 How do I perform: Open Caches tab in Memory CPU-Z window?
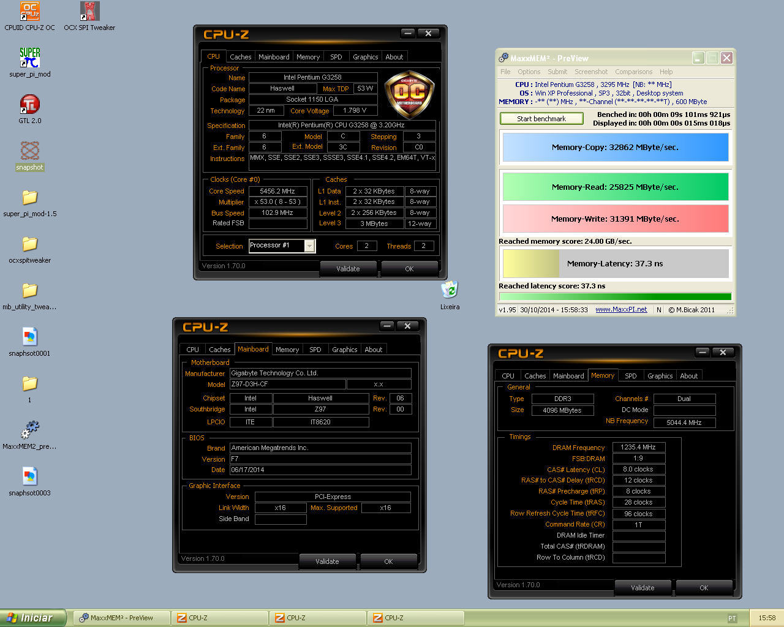(535, 376)
